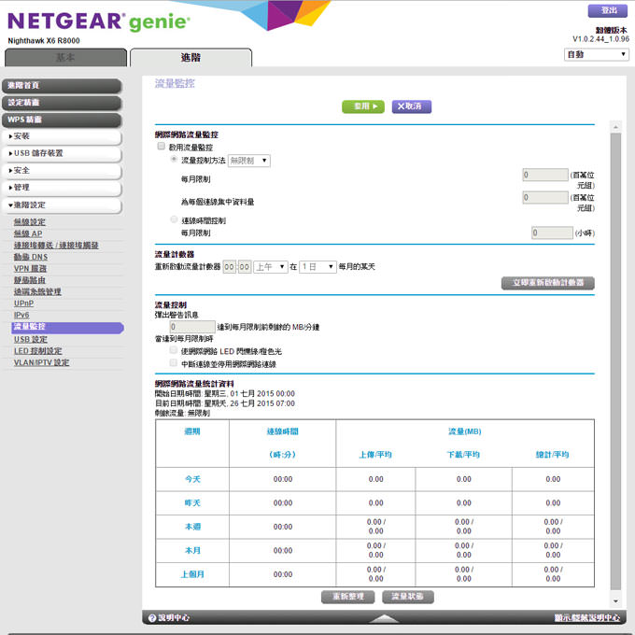Open the 1 日 day-of-month dropdown
The height and width of the screenshot is (635, 635).
point(317,267)
